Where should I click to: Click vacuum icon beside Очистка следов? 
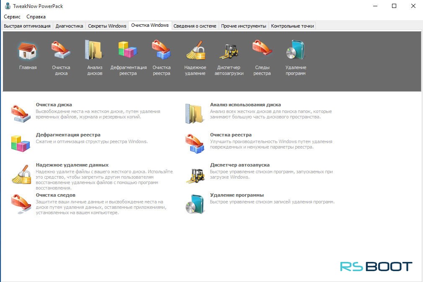(x=21, y=204)
